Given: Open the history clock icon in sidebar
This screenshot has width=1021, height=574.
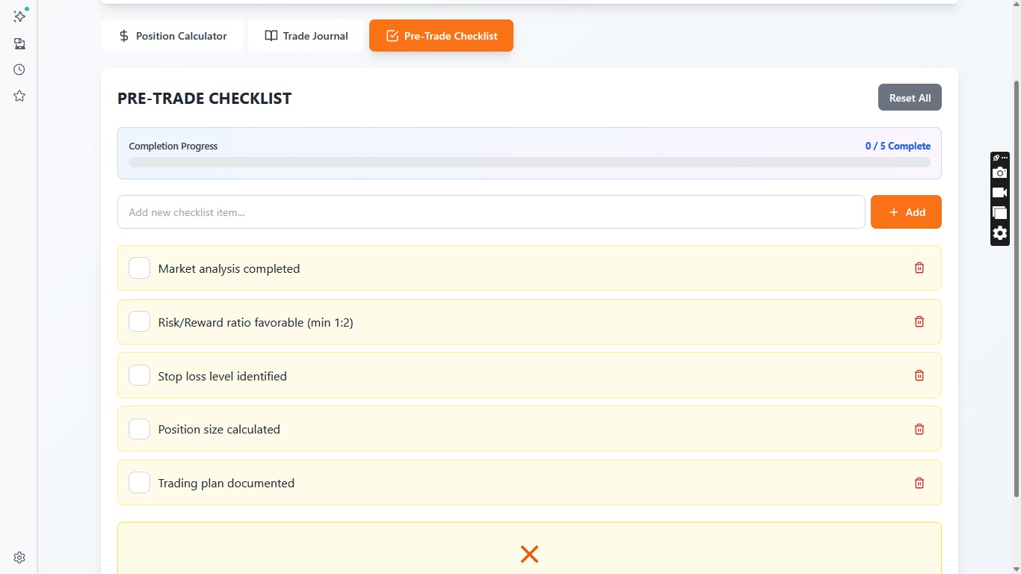Looking at the screenshot, I should [x=19, y=70].
